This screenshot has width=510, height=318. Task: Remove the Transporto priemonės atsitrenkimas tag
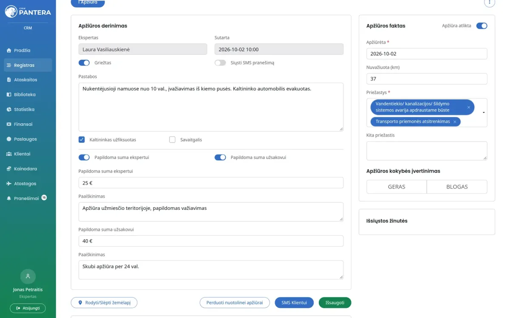[x=455, y=122]
